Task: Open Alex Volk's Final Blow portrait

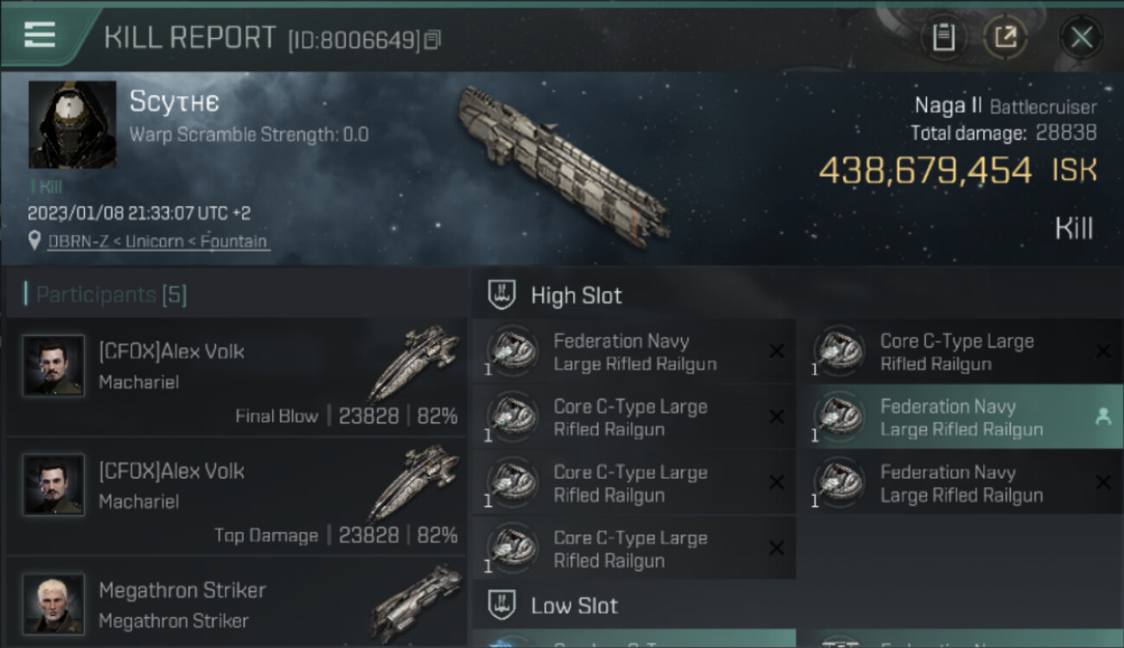Action: [54, 365]
